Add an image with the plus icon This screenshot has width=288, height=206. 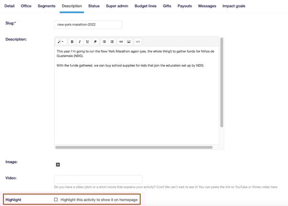pyautogui.click(x=58, y=164)
